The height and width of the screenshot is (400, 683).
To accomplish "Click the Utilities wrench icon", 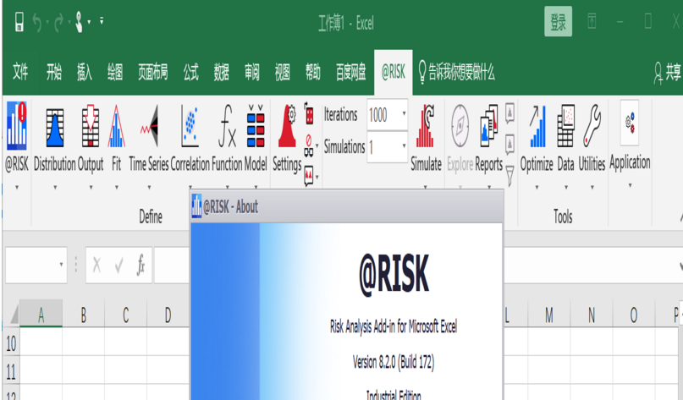I will tap(592, 126).
